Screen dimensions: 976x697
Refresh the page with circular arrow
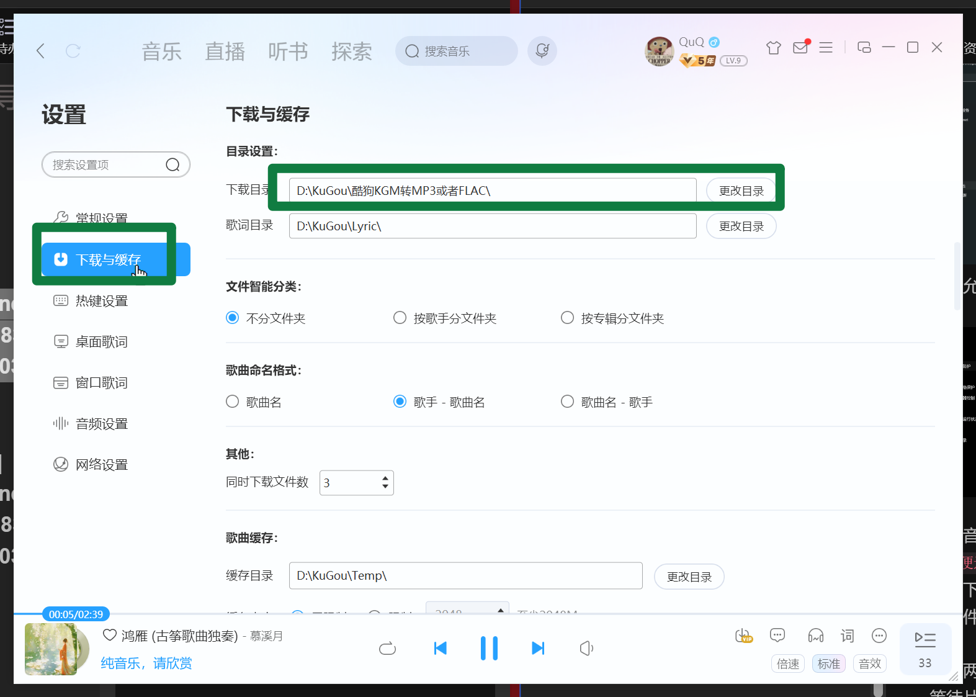pyautogui.click(x=73, y=51)
